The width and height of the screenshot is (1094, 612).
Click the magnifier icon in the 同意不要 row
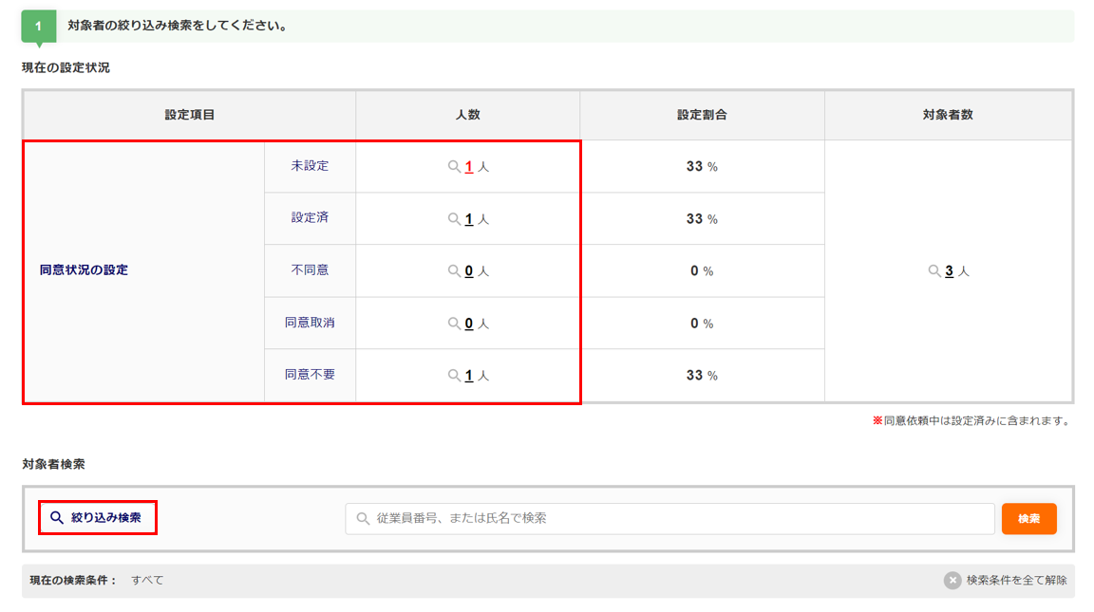pos(454,376)
